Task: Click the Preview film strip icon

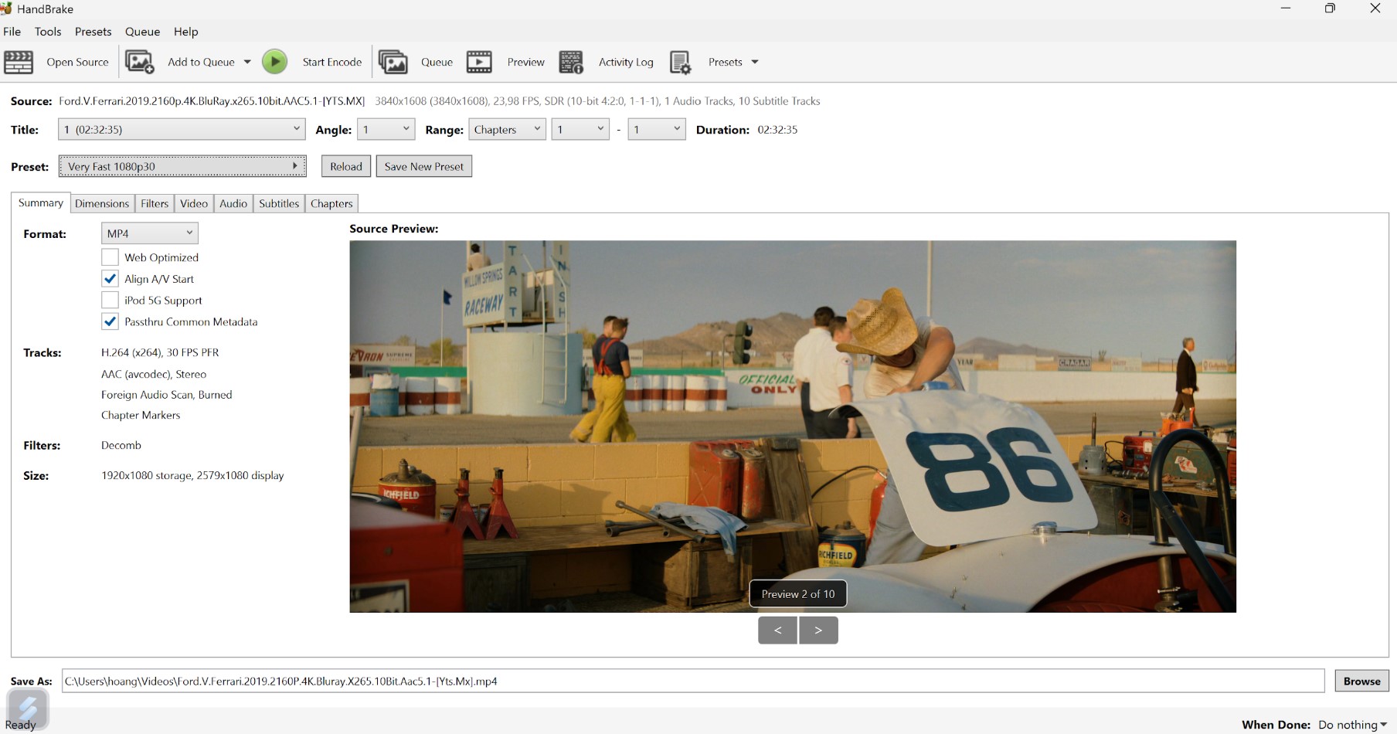Action: 479,62
